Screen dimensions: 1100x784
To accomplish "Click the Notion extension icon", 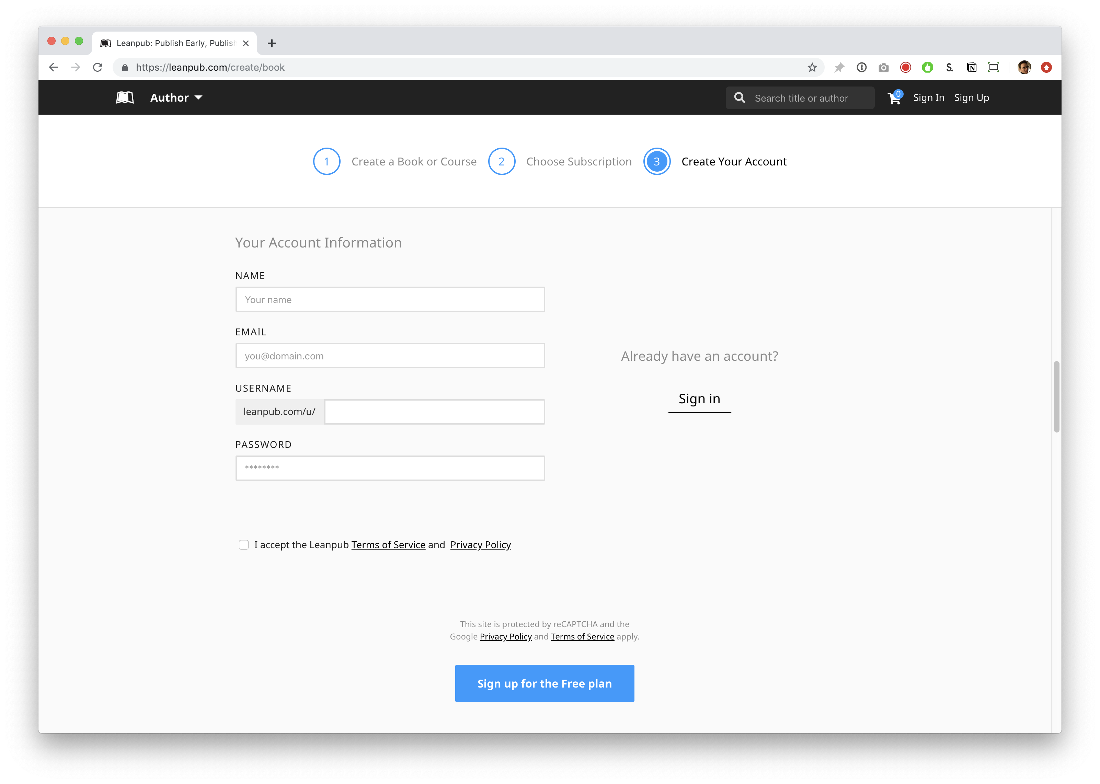I will point(972,68).
